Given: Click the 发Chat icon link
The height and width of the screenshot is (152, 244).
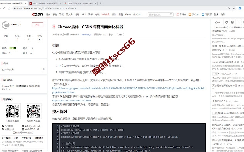Looking at the screenshot, I should point(194,14).
